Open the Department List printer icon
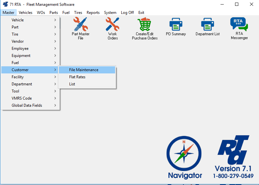Viewport: 259px width, 185px height. pos(208,25)
